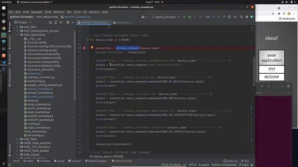Show Git history clock icon
The width and height of the screenshot is (298, 167).
pyautogui.click(x=230, y=17)
